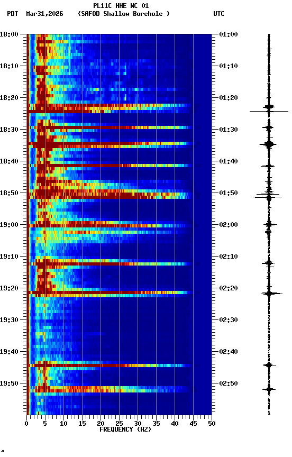
Task: Click the '19:20' PDT time label
Action: [9, 288]
